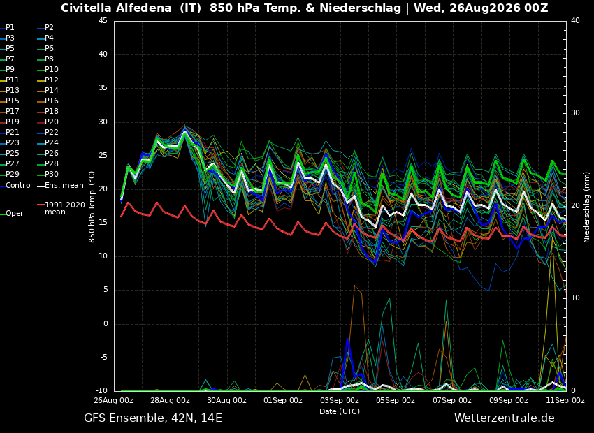Image resolution: width=594 pixels, height=433 pixels.
Task: Click the Wetterzentrale.de watermark text
Action: [505, 418]
